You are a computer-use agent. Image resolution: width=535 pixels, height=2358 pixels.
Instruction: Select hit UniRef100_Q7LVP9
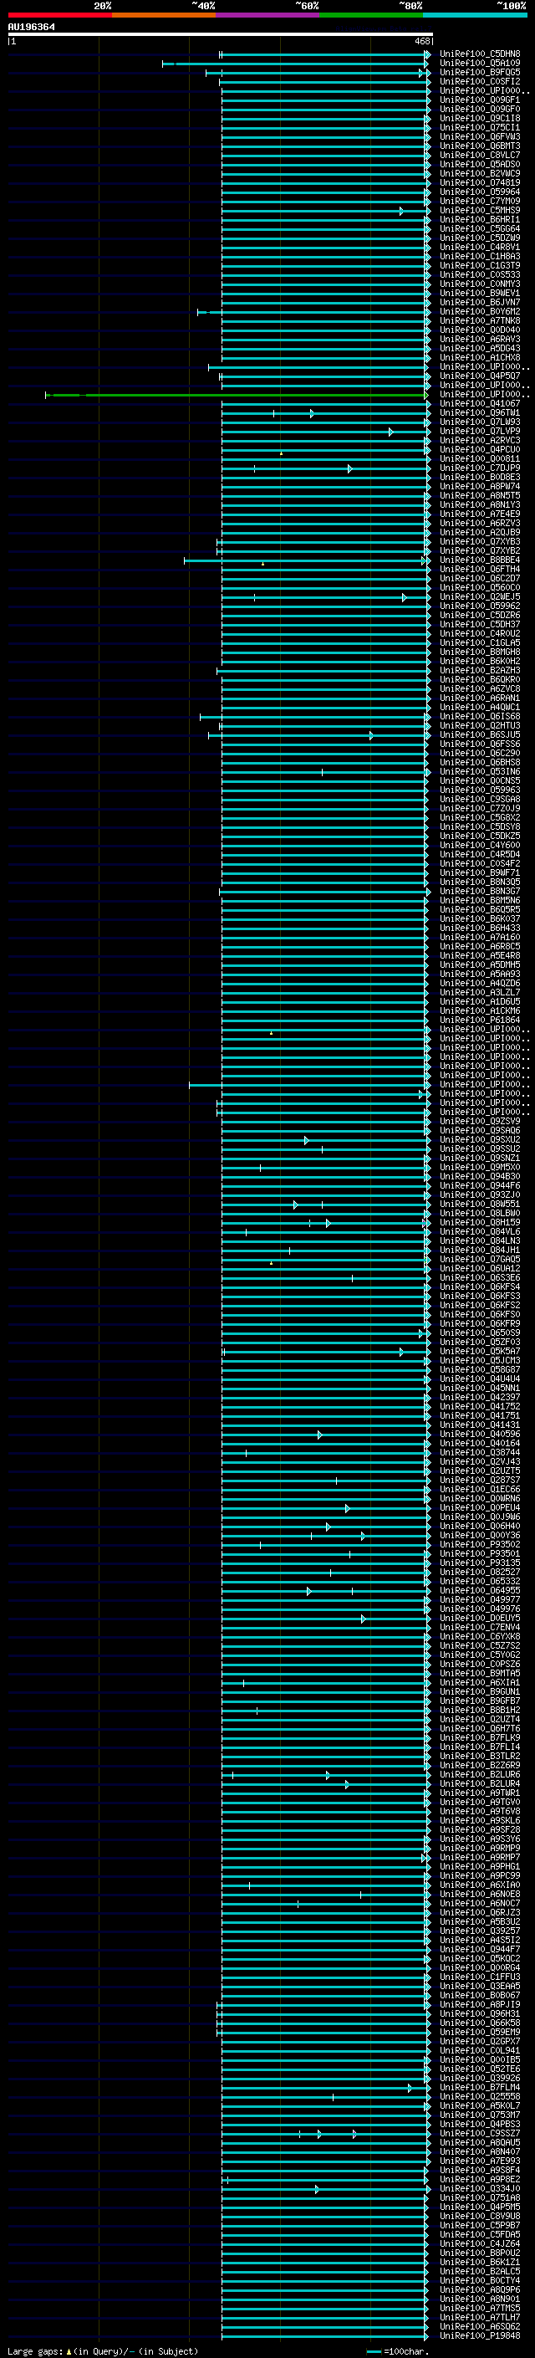(x=480, y=431)
